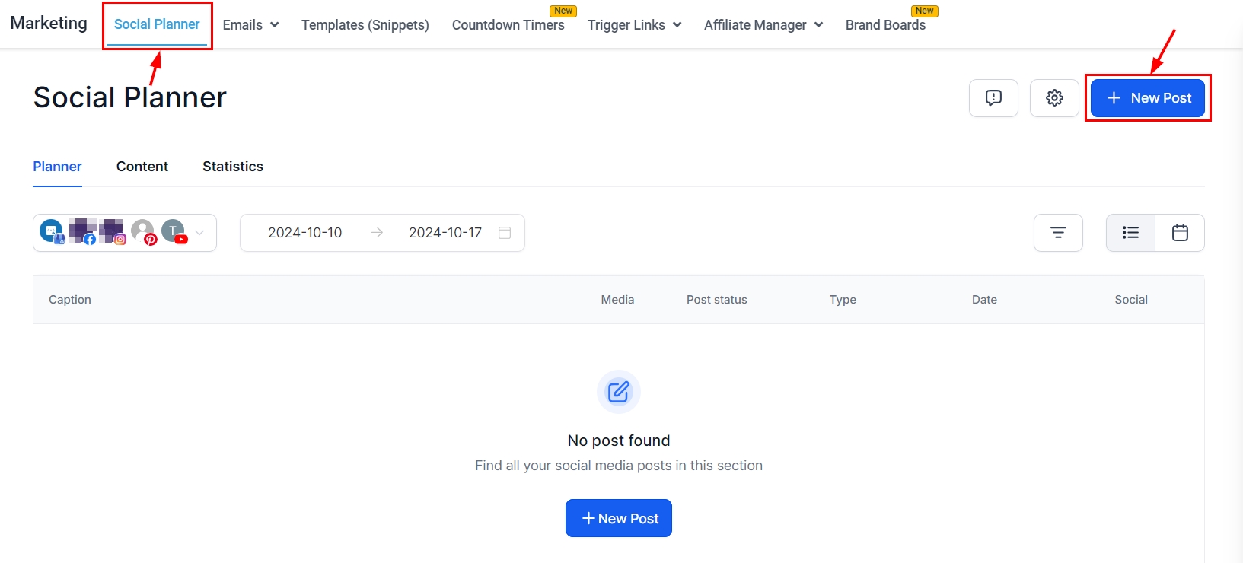1243x563 pixels.
Task: Switch to list view
Action: click(x=1130, y=233)
